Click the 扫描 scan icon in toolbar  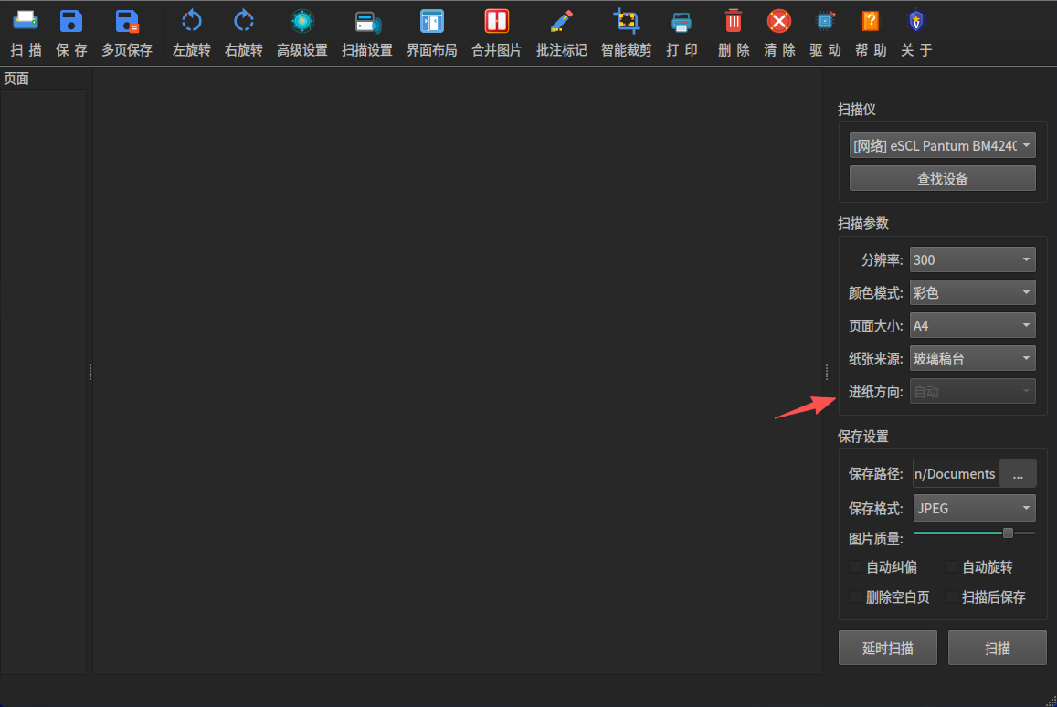click(x=26, y=32)
